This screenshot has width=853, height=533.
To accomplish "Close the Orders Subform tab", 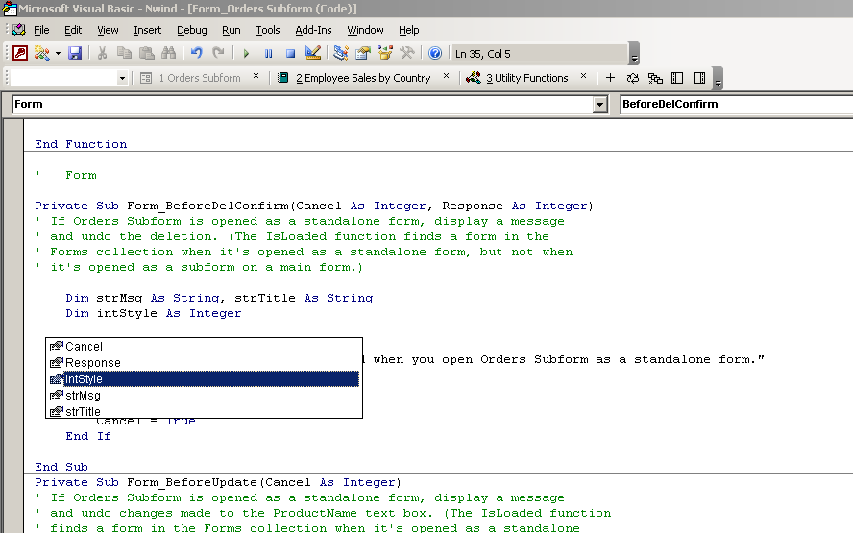I will tap(256, 76).
